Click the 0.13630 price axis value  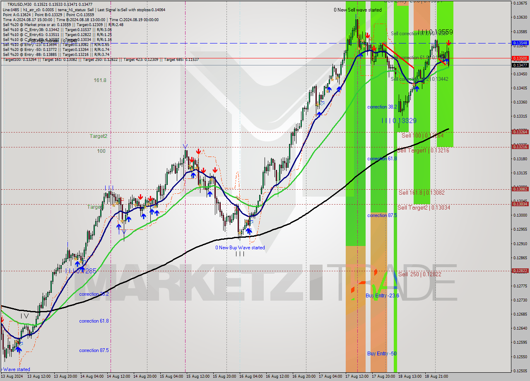point(520,17)
